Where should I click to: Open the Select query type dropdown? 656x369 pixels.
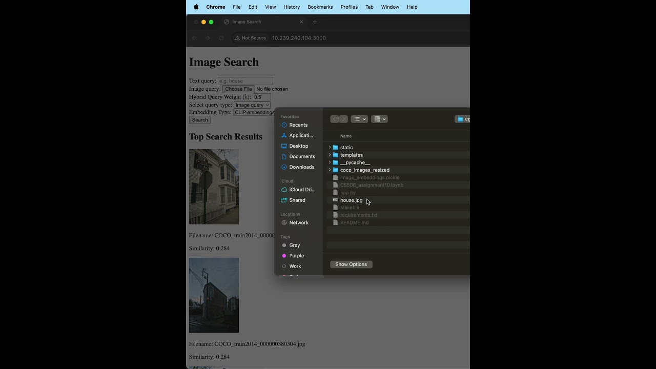(x=252, y=105)
